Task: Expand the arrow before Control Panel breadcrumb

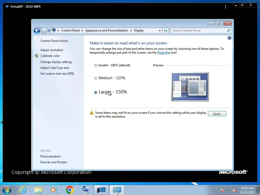Action: tap(58, 30)
